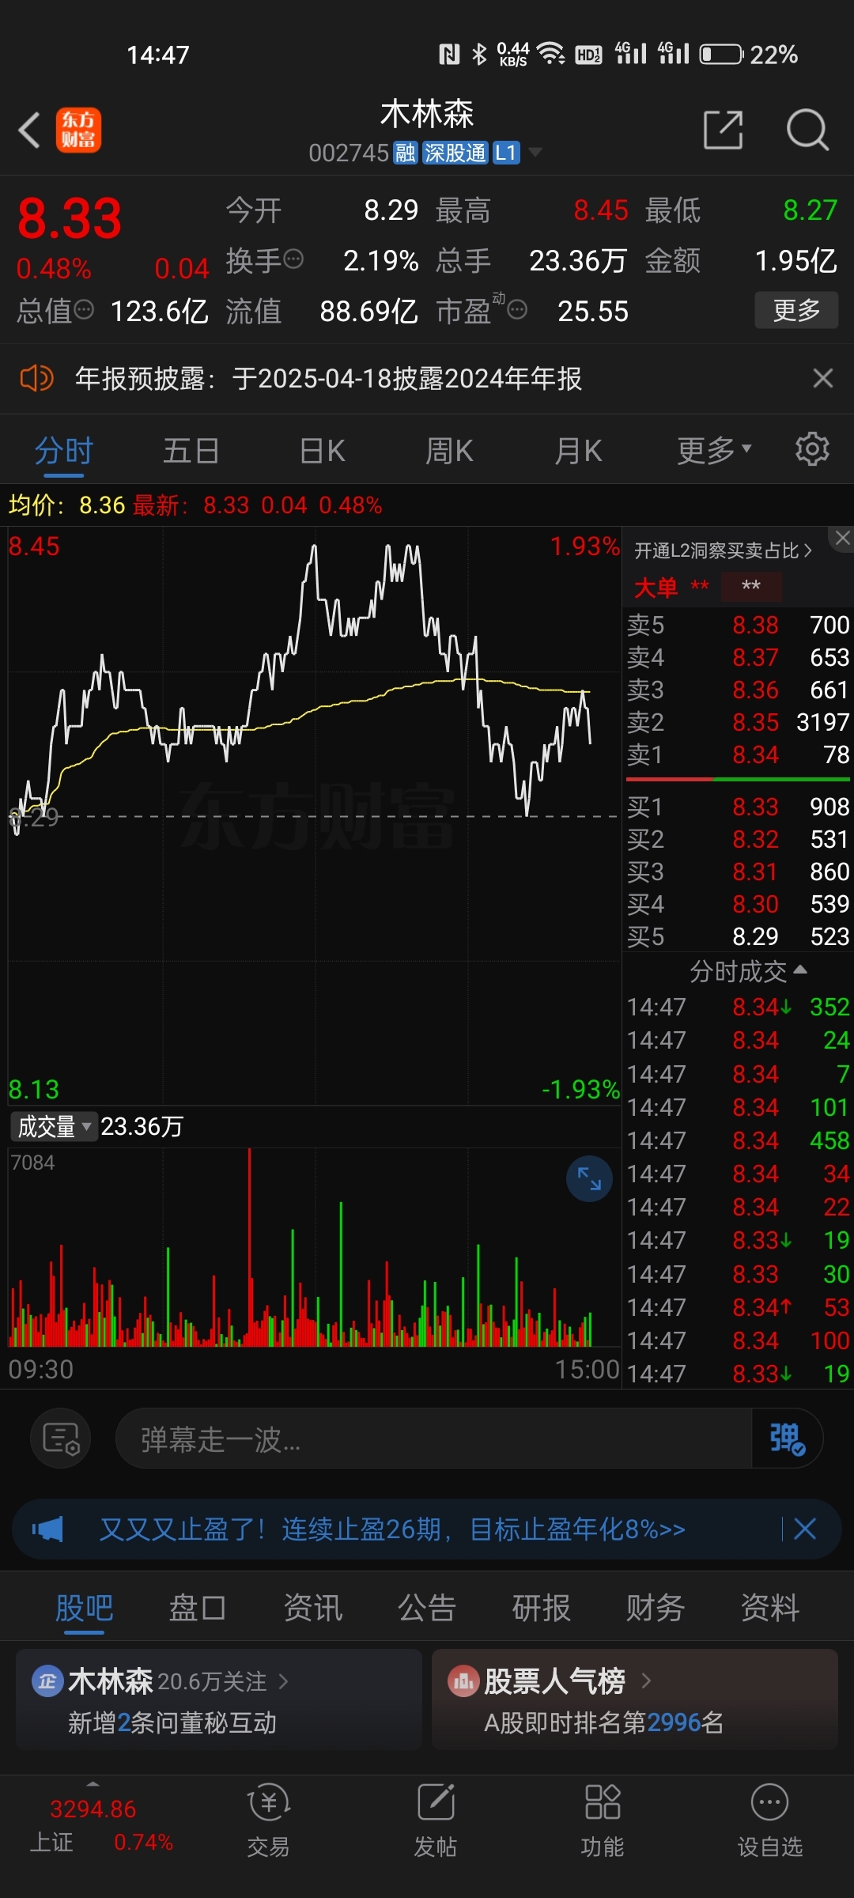Select the 盘口 tab
The height and width of the screenshot is (1898, 854).
198,1608
